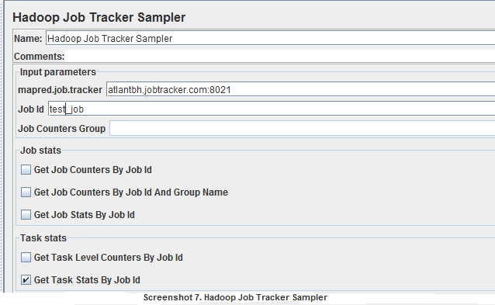Click into the Name text field
Viewport: 495px width, 305px height.
click(x=270, y=39)
